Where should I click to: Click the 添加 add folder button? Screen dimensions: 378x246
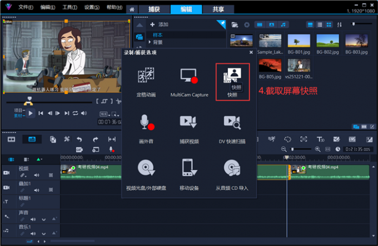[159, 24]
